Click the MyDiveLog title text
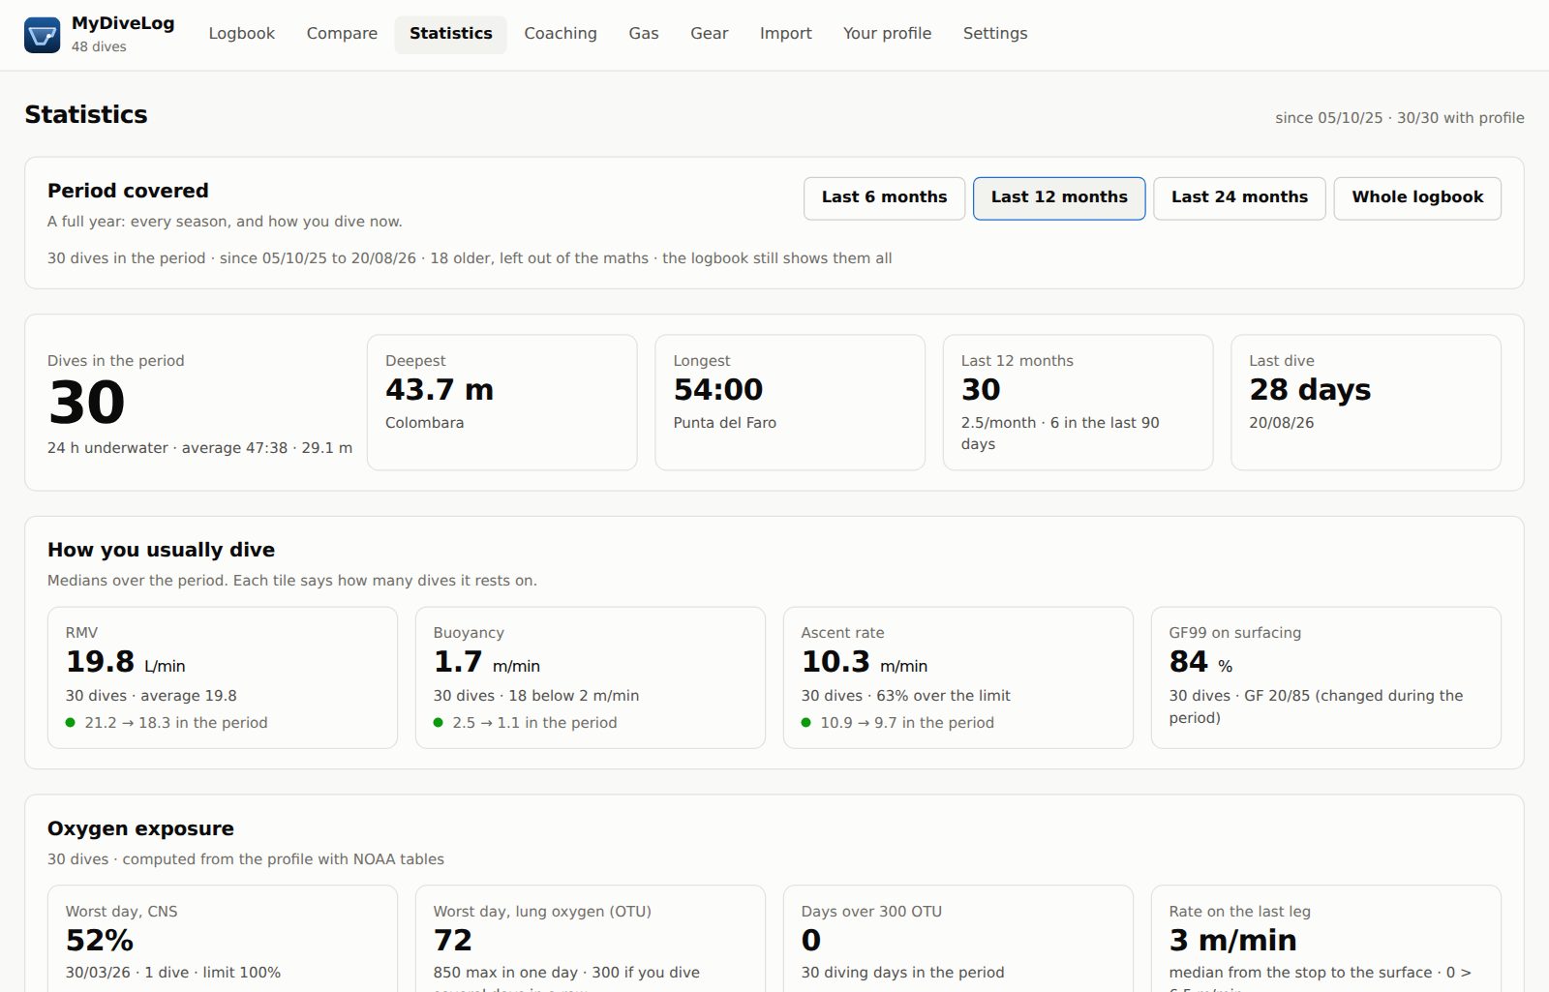This screenshot has height=992, width=1549. click(123, 24)
